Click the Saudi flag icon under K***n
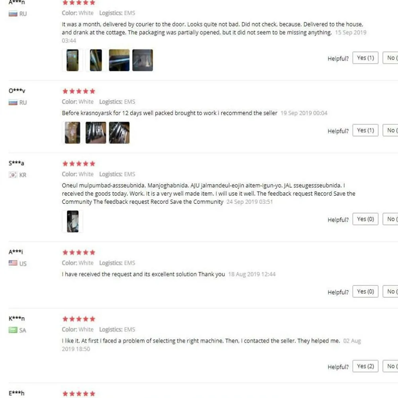The height and width of the screenshot is (398, 398). [x=13, y=330]
